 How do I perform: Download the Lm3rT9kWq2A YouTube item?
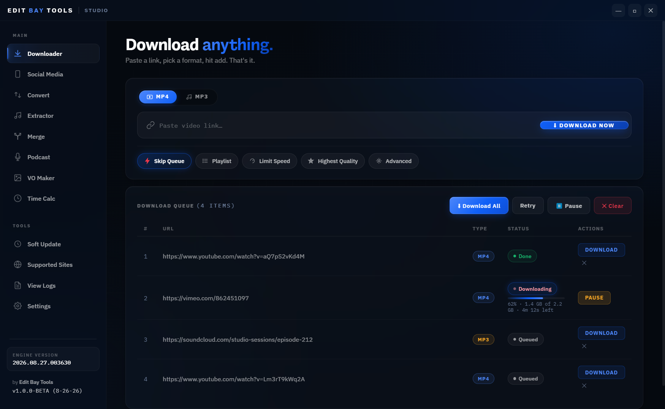[x=601, y=373]
